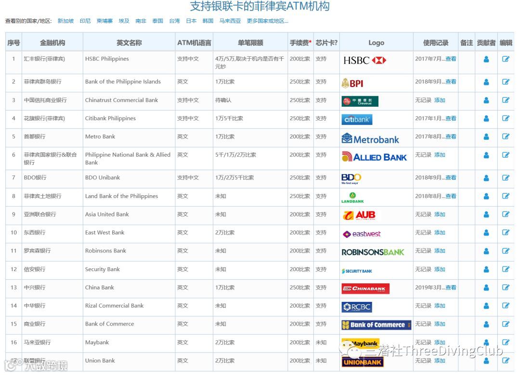Click the Allied Bank logo image

(x=374, y=157)
